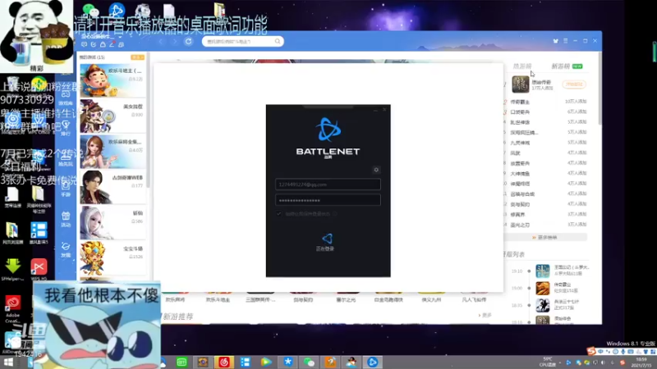Image resolution: width=657 pixels, height=369 pixels.
Task: Expand the more rankings link below the ranking list
Action: [544, 237]
